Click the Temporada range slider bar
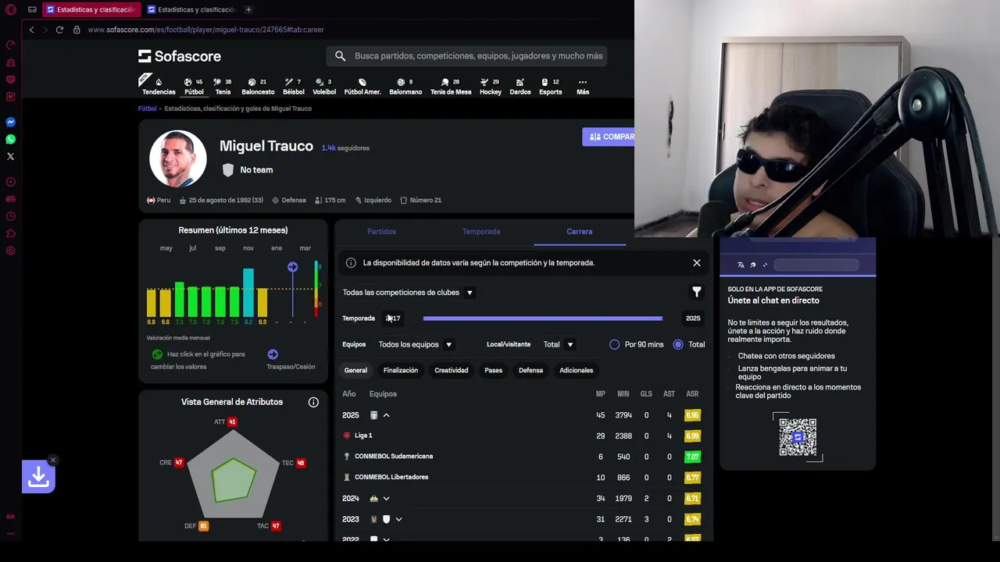 [542, 318]
